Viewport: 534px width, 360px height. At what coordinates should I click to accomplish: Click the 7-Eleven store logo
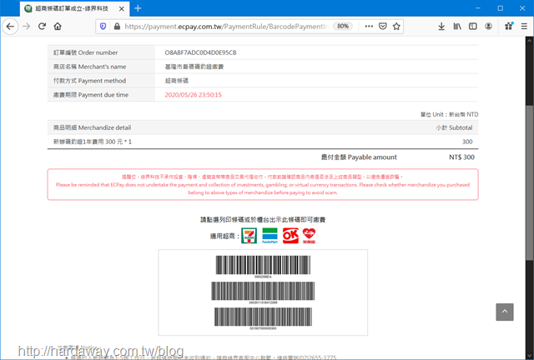(x=249, y=236)
